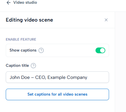The image size is (126, 112).
Task: Click the Show captions label text
Action: pyautogui.click(x=23, y=50)
